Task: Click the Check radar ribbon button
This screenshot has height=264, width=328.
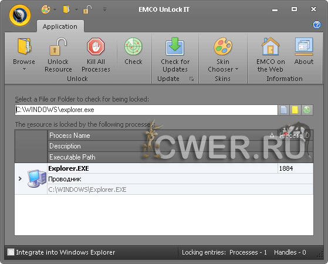Action: [133, 51]
